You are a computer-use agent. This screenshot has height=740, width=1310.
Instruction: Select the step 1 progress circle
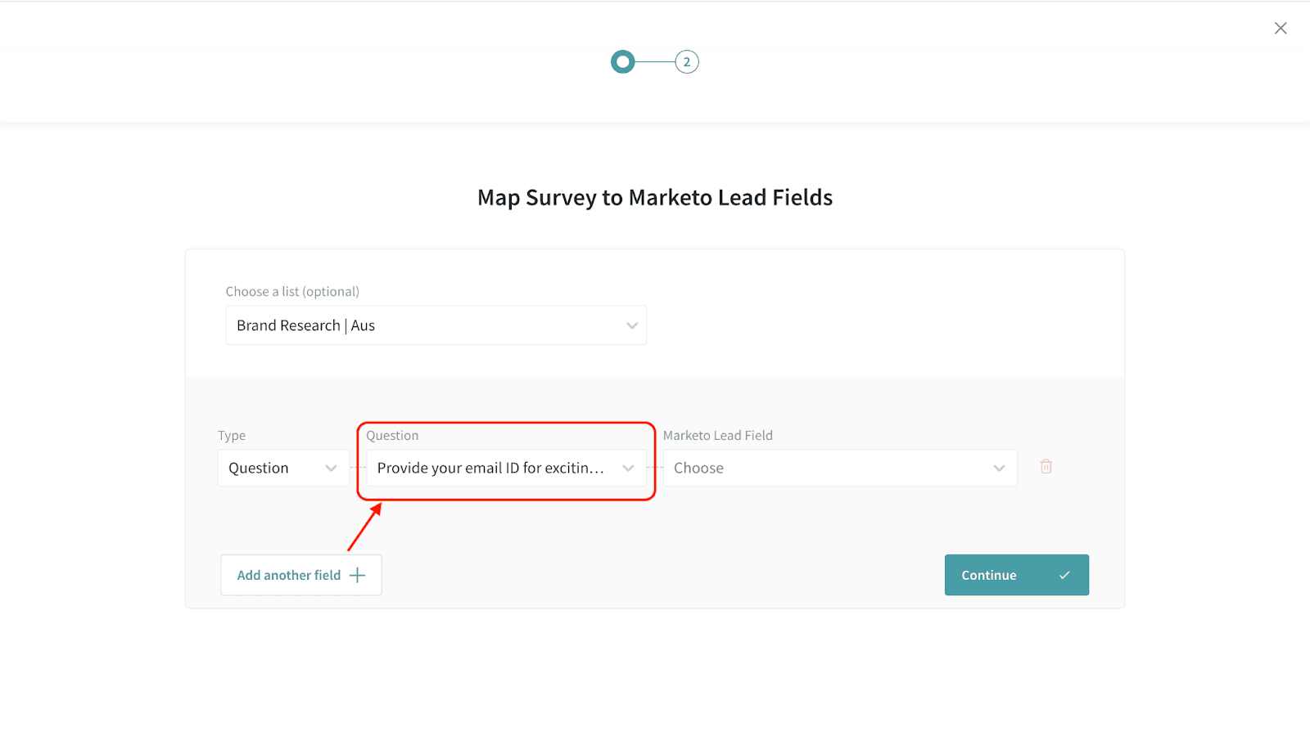click(623, 62)
